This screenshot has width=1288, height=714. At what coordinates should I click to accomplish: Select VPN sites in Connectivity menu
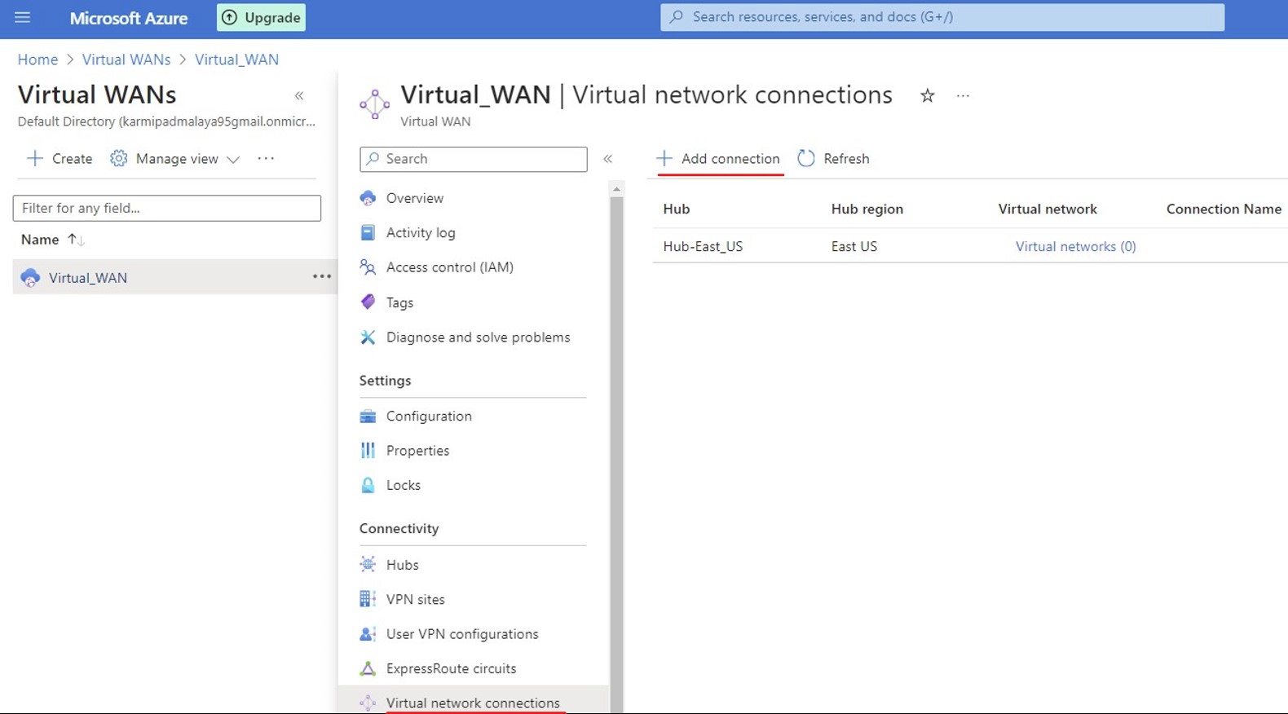click(415, 599)
